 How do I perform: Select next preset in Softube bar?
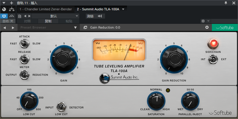point(13,28)
